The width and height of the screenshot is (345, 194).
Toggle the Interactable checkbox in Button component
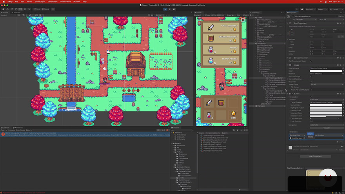311,97
